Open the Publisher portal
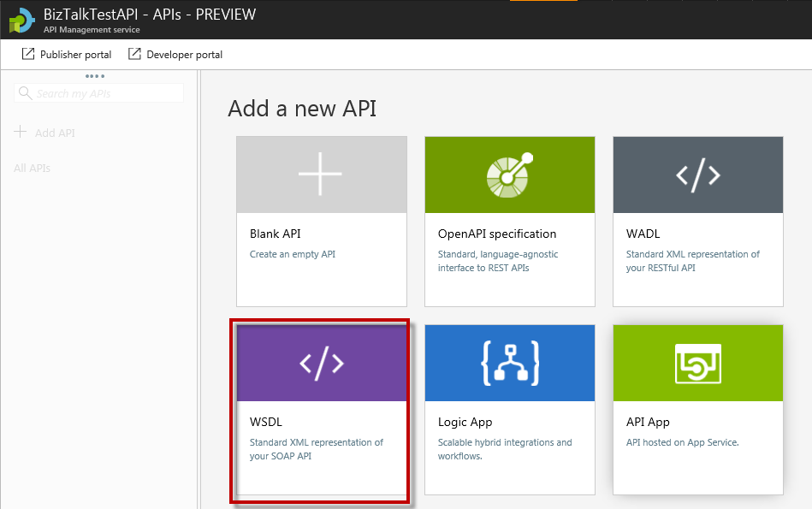 tap(75, 54)
